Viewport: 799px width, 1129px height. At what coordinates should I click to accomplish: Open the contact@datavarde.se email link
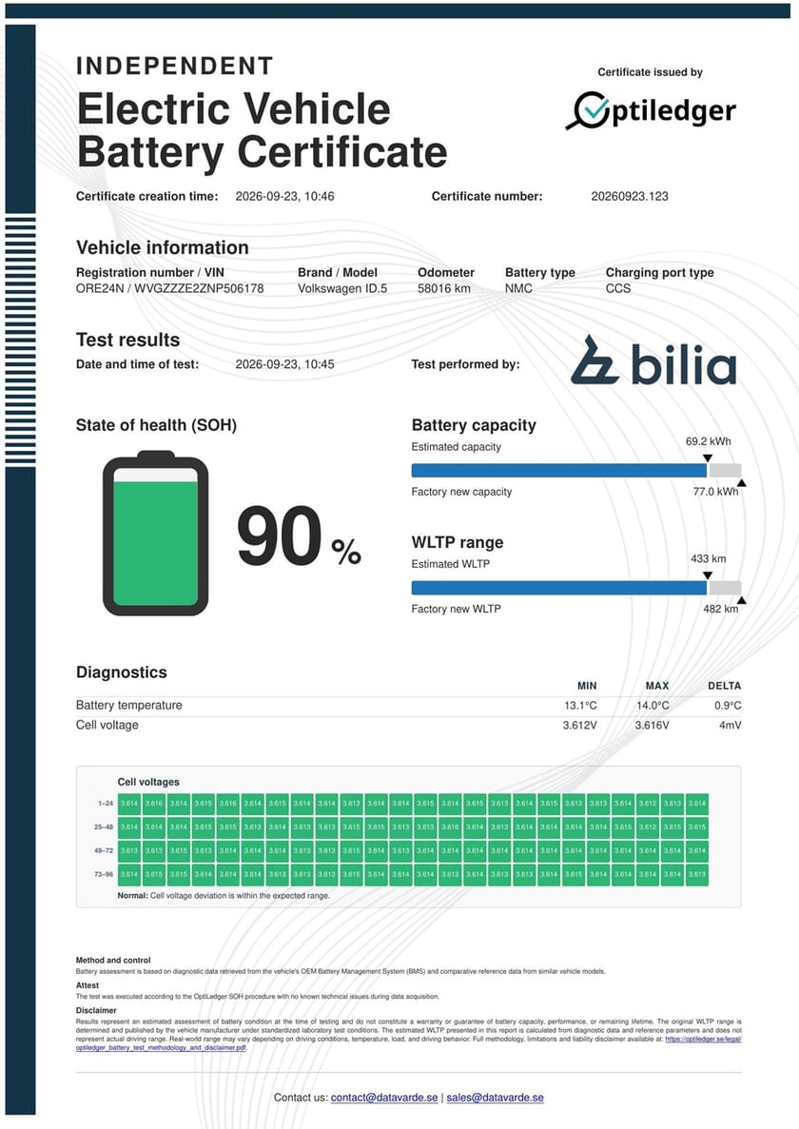(384, 1098)
